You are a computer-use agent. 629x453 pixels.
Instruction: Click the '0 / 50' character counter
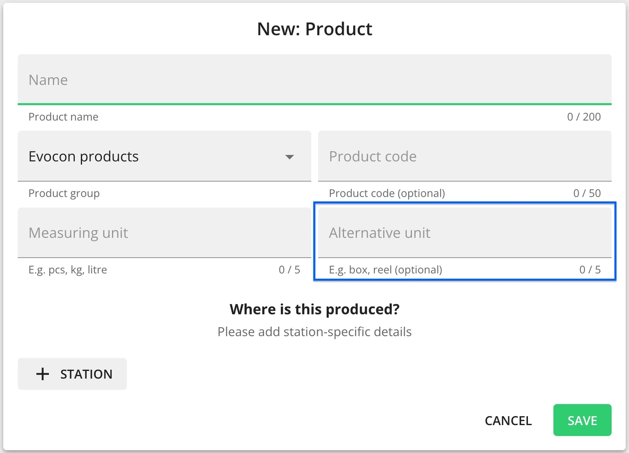[587, 193]
